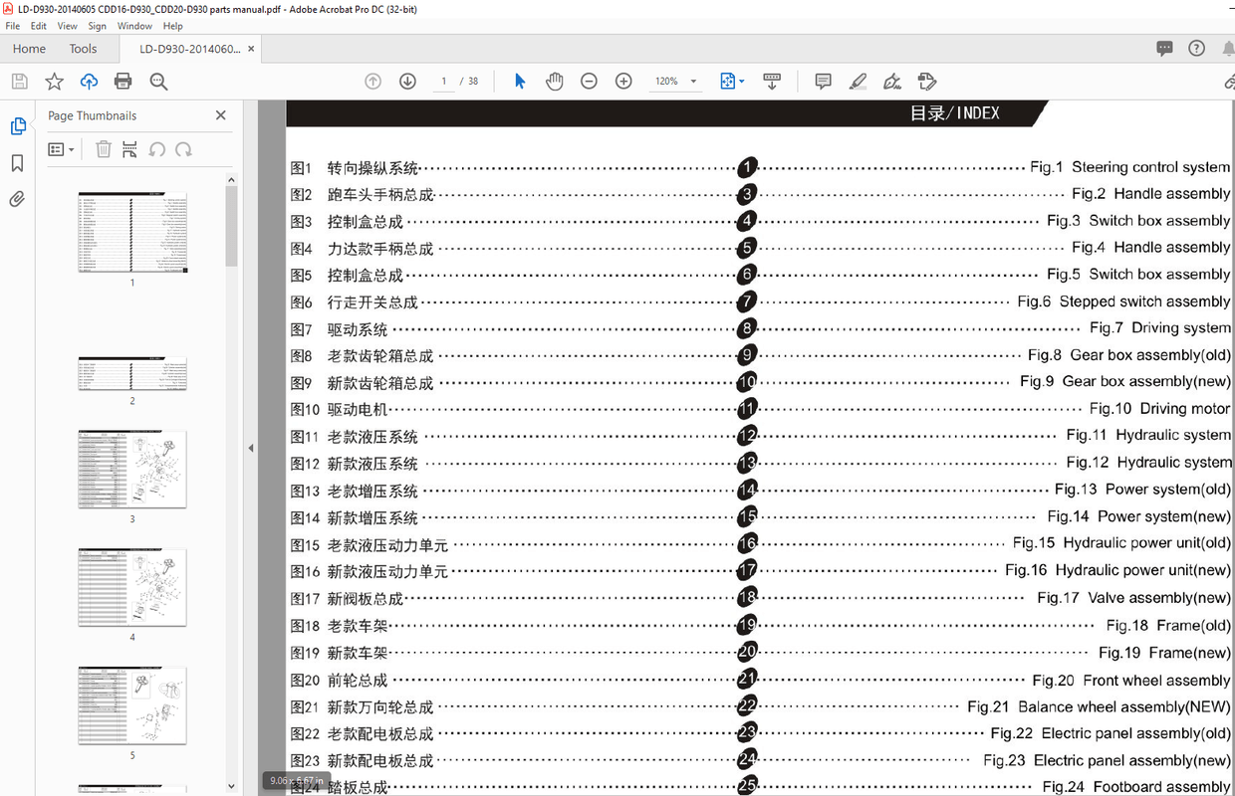Click the Print document icon

pos(123,81)
